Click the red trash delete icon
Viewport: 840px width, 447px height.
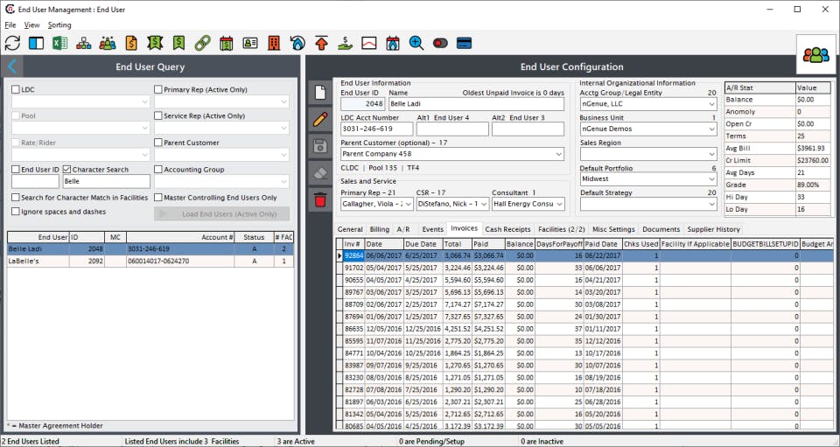tap(320, 199)
